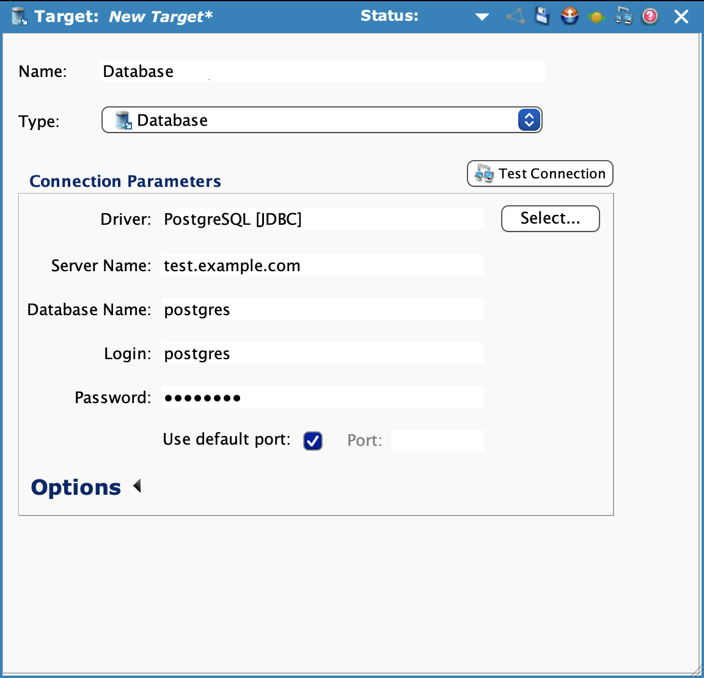Open the Type dropdown showing Database

(x=528, y=120)
